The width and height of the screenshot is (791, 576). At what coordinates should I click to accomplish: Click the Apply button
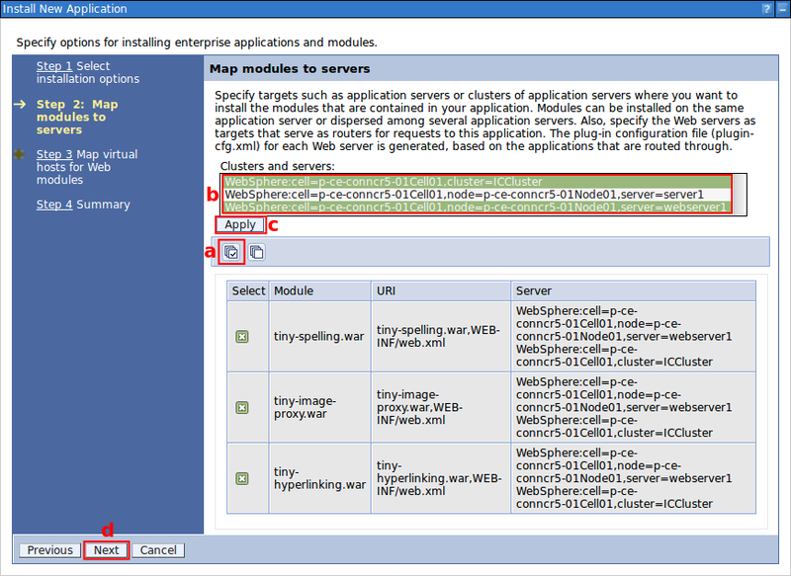tap(239, 225)
